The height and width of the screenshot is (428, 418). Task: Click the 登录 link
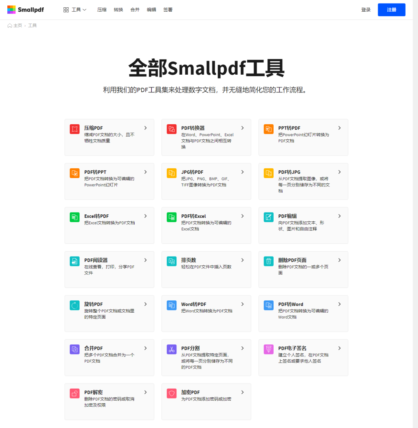click(x=366, y=9)
